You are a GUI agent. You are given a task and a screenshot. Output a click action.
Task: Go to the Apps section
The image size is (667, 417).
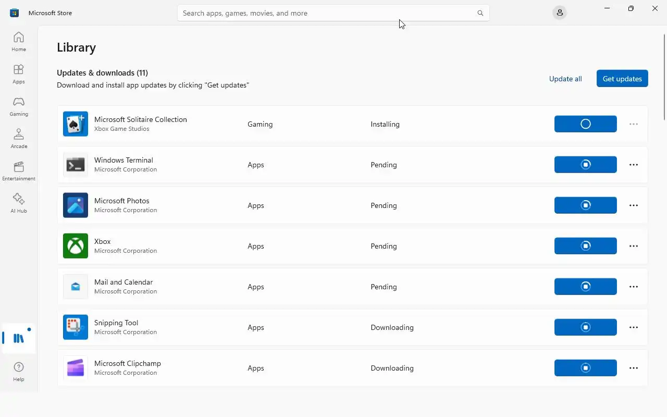19,74
